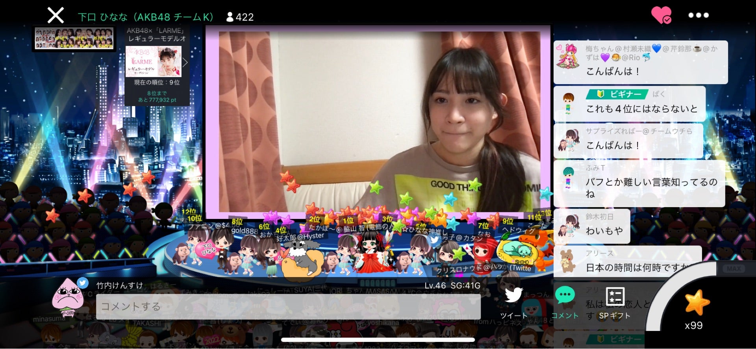Tap the Lv.46 SG:41G level label

(x=452, y=286)
